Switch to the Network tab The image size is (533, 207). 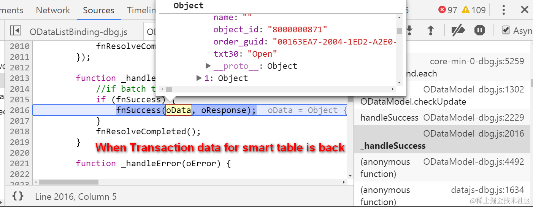click(53, 10)
